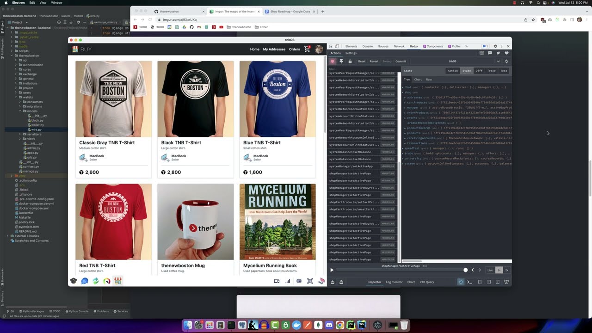Image resolution: width=592 pixels, height=333 pixels.
Task: Expand the serializers folder in Project tree
Action: [20, 134]
